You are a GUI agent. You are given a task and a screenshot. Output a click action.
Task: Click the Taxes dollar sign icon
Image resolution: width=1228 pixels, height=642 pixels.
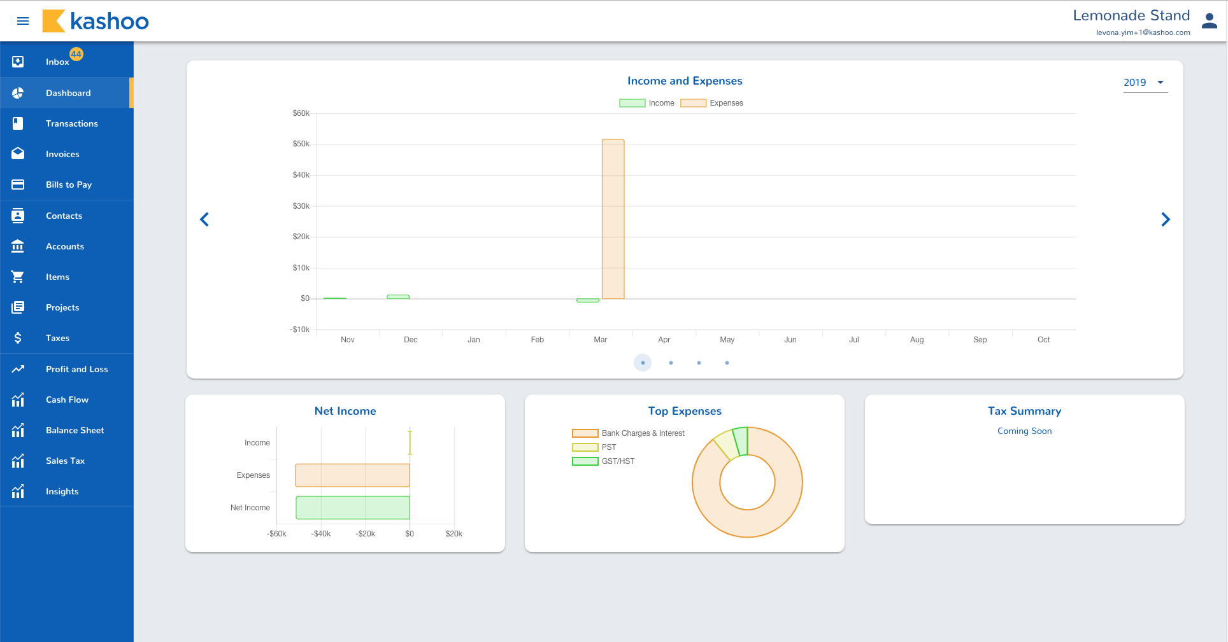click(x=18, y=338)
